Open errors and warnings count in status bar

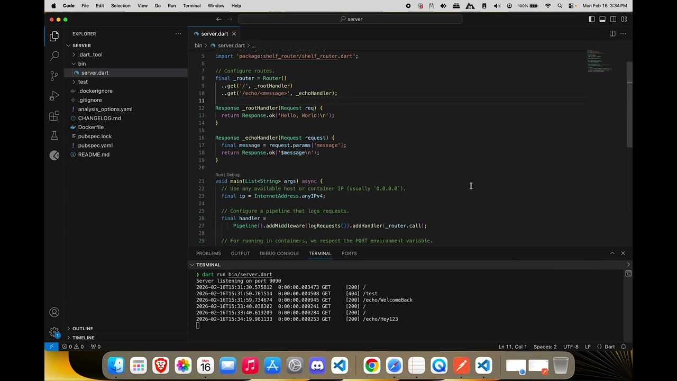(73, 347)
